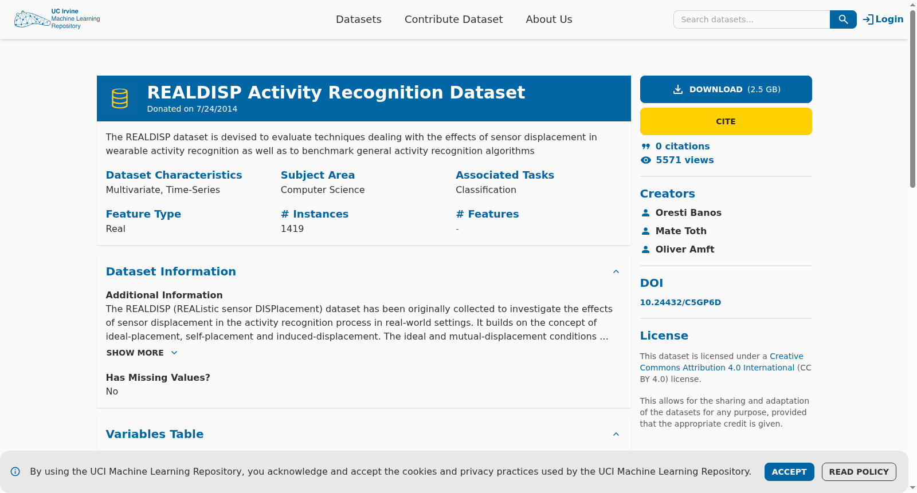Click the 0 citations link
Viewport: 917px width, 493px height.
(683, 147)
